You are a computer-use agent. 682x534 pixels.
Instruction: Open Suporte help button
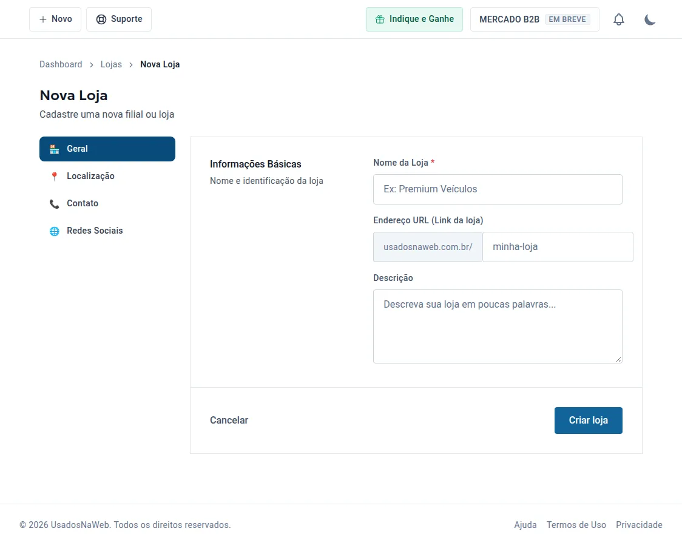119,19
